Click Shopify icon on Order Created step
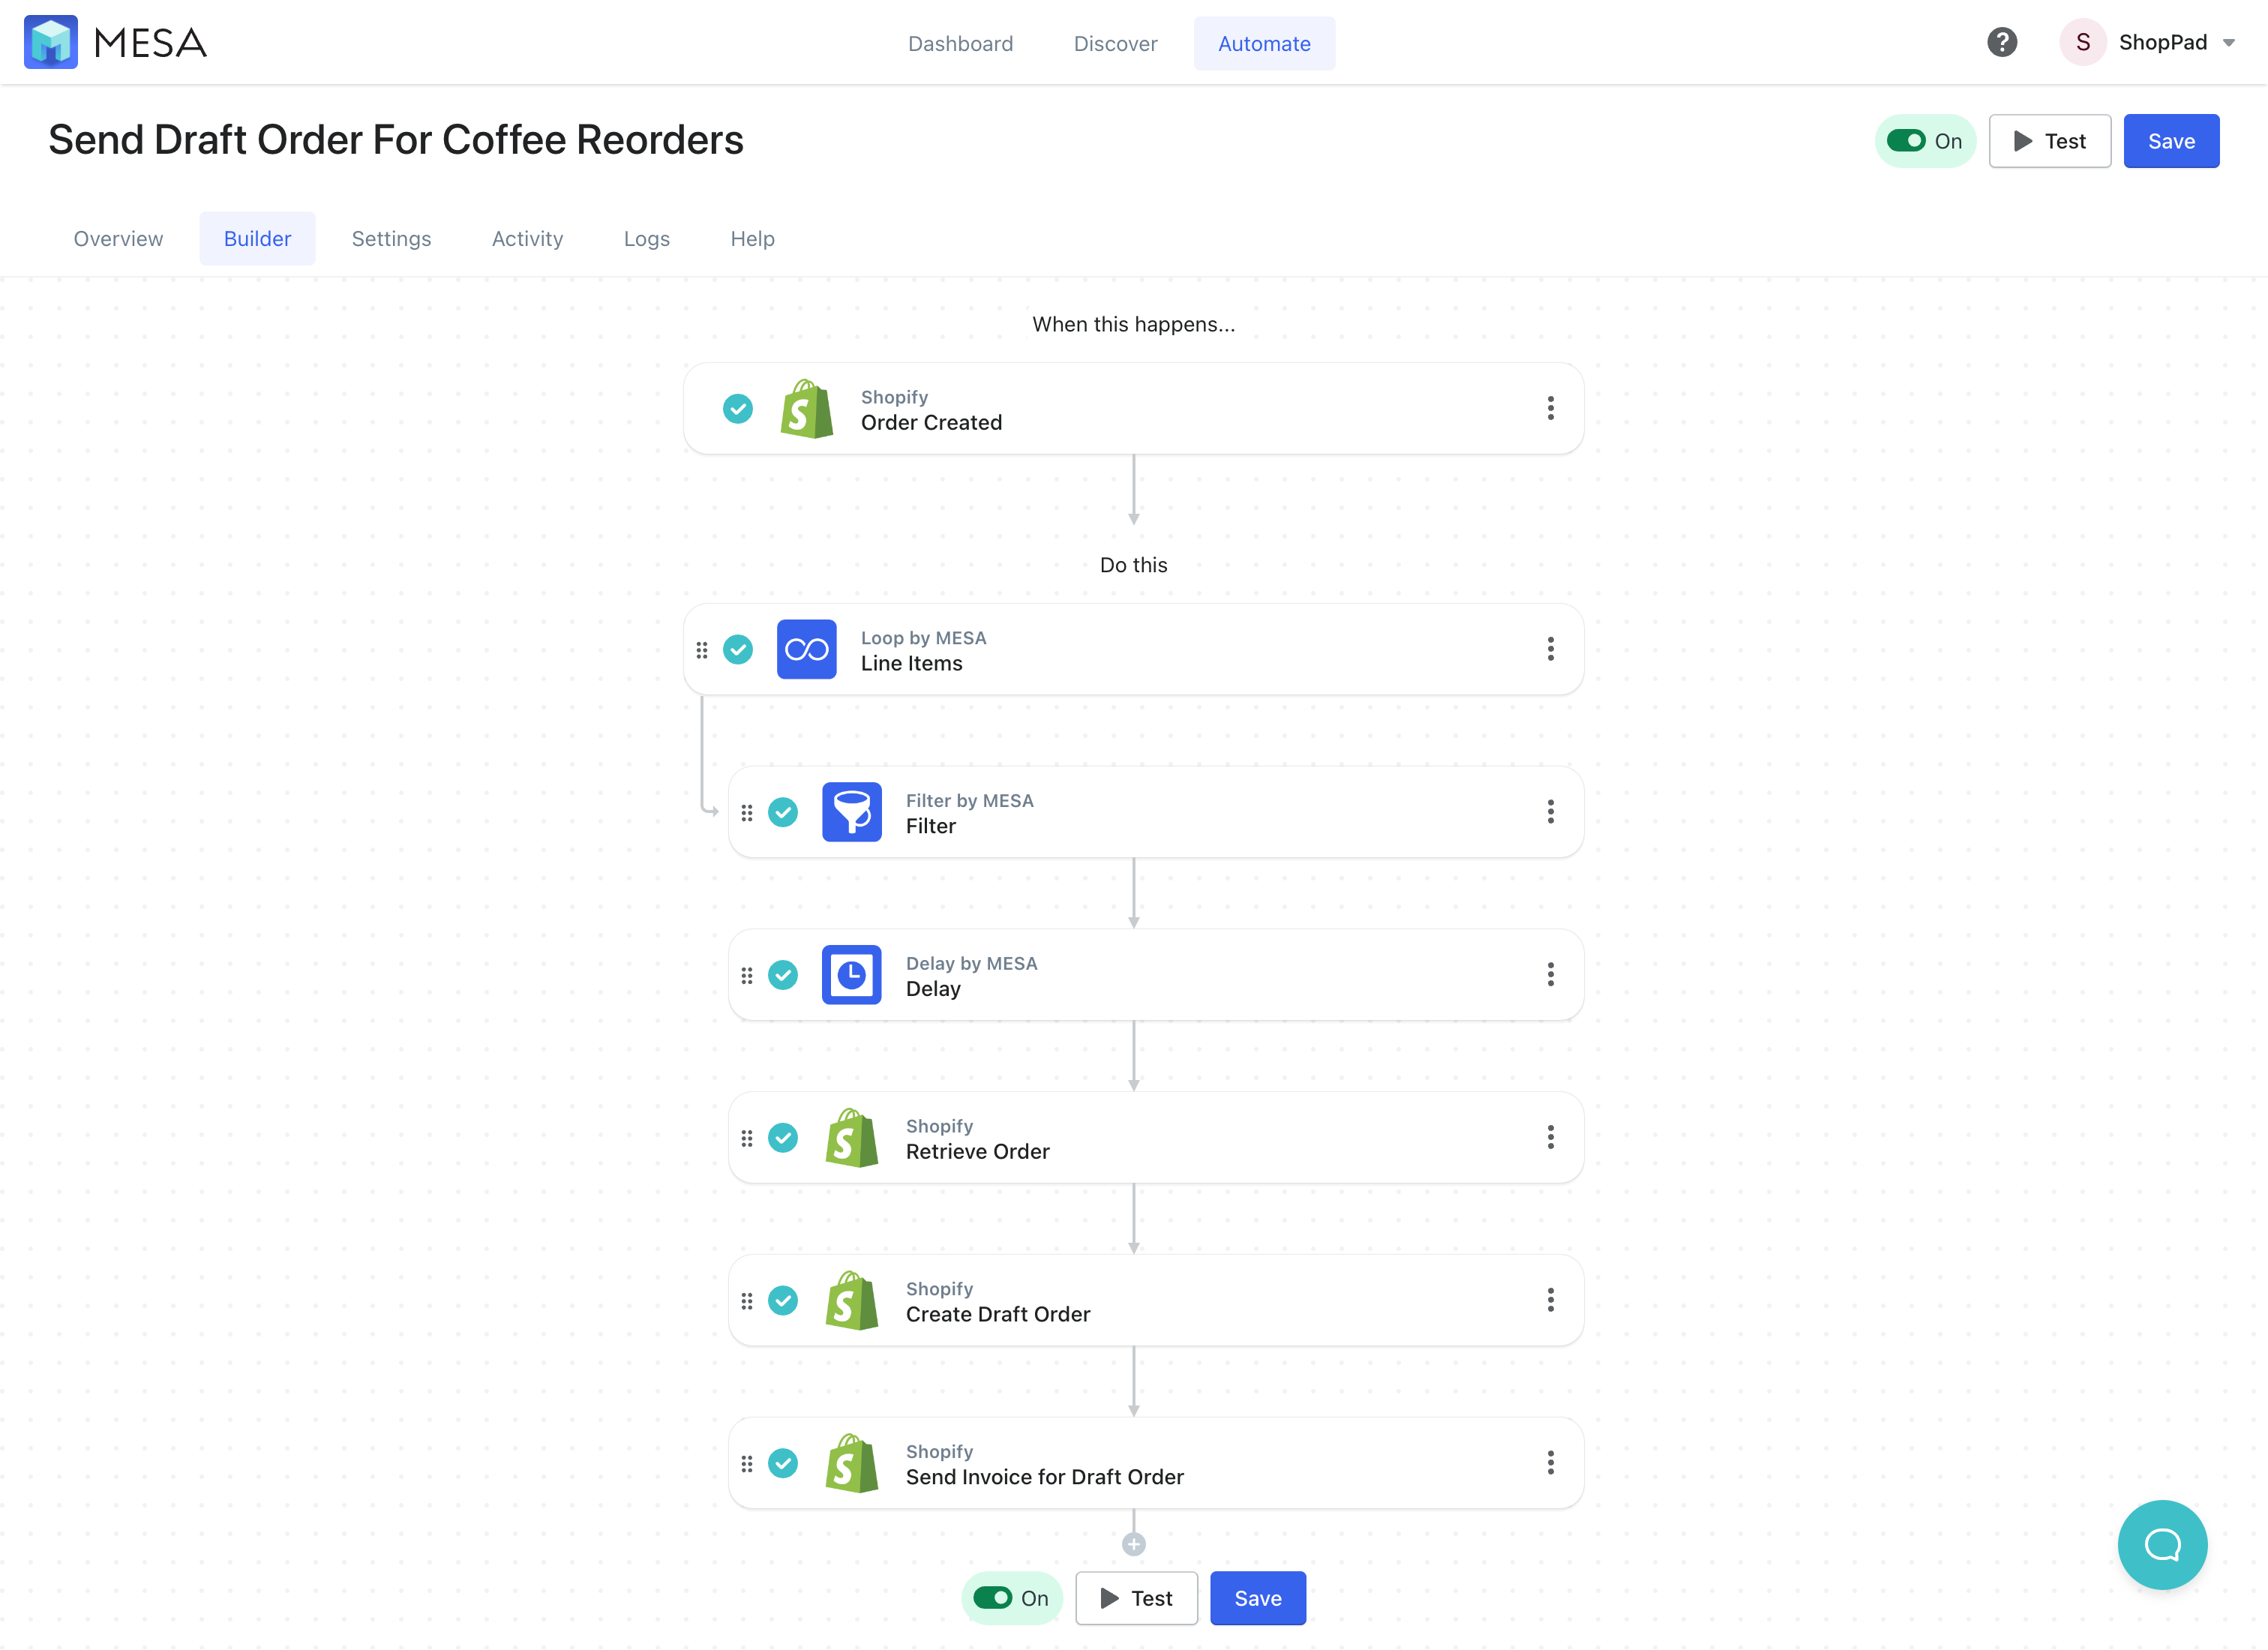 806,408
